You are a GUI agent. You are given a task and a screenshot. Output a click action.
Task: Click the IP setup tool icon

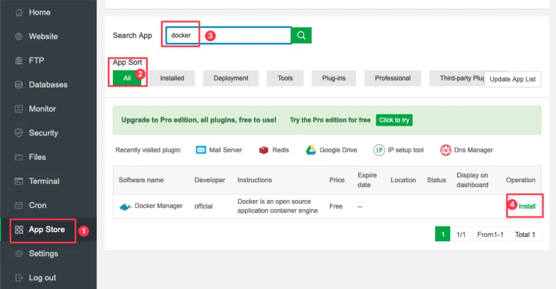pyautogui.click(x=379, y=150)
